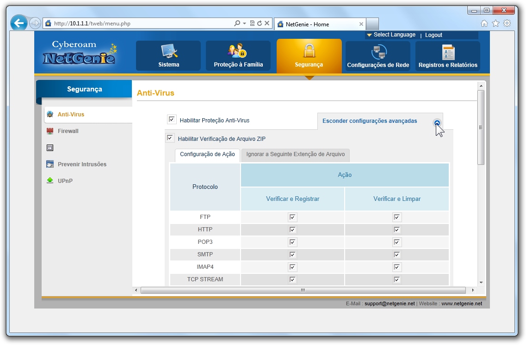Open Prevenir Intrusões in sidebar
This screenshot has height=345, width=526.
pyautogui.click(x=81, y=164)
